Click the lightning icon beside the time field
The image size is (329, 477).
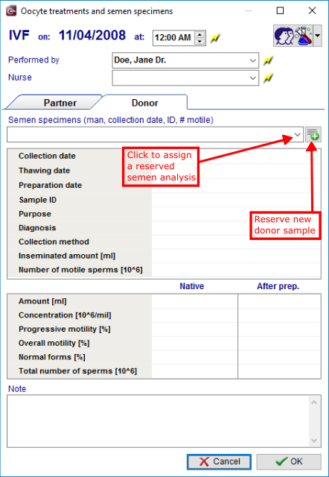pos(215,38)
